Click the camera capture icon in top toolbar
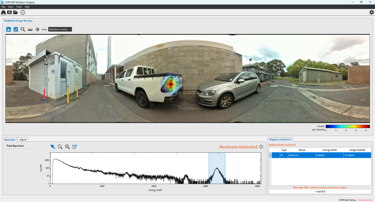This screenshot has height=202, width=375. point(9,12)
